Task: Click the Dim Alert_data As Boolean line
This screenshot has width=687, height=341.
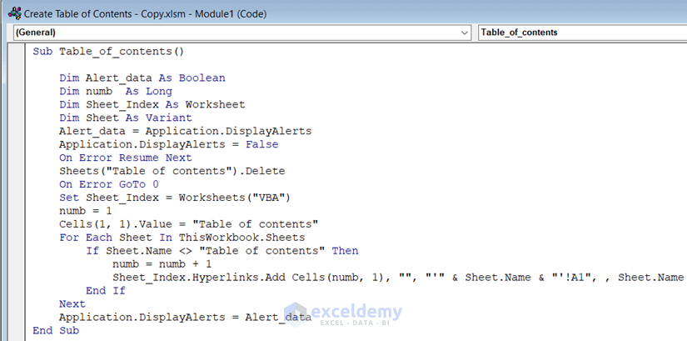Action: [x=142, y=78]
